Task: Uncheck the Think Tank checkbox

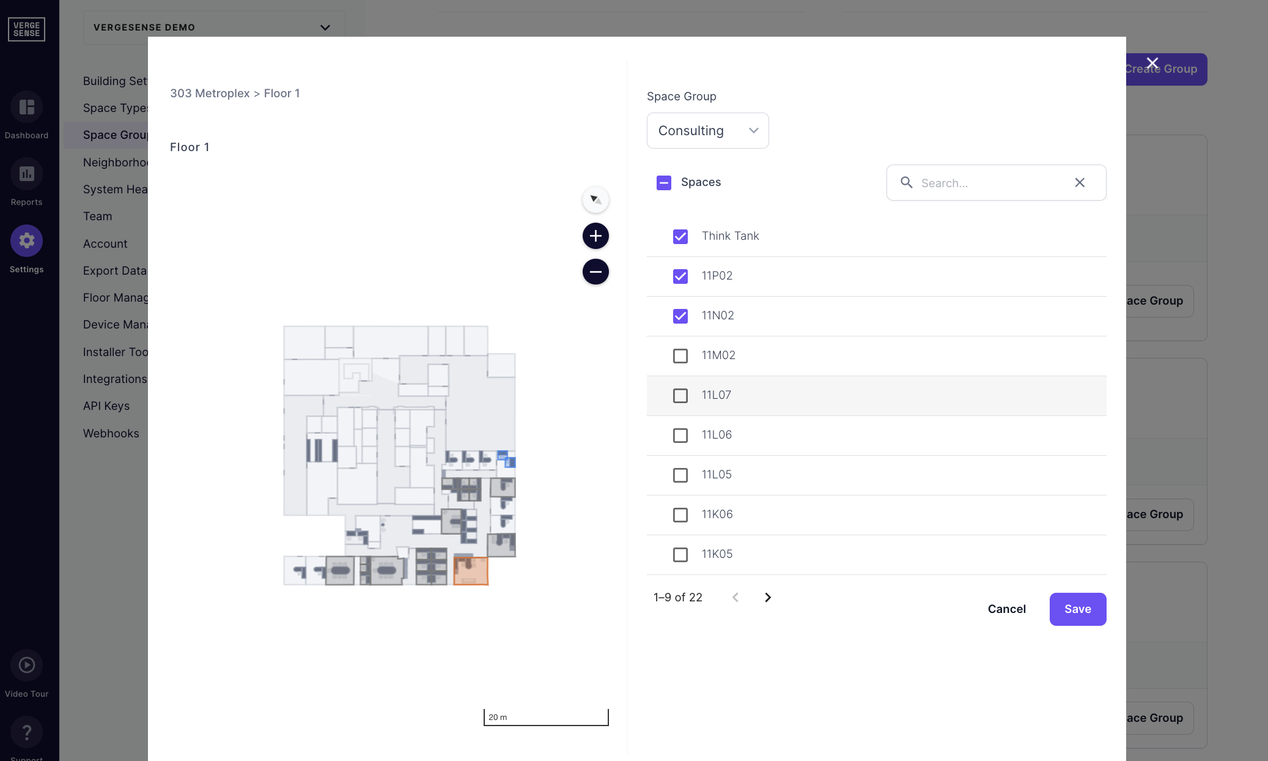Action: [680, 236]
